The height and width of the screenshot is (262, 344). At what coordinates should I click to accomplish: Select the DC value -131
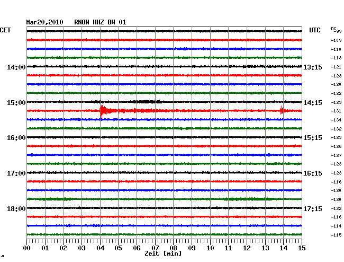pos(336,111)
